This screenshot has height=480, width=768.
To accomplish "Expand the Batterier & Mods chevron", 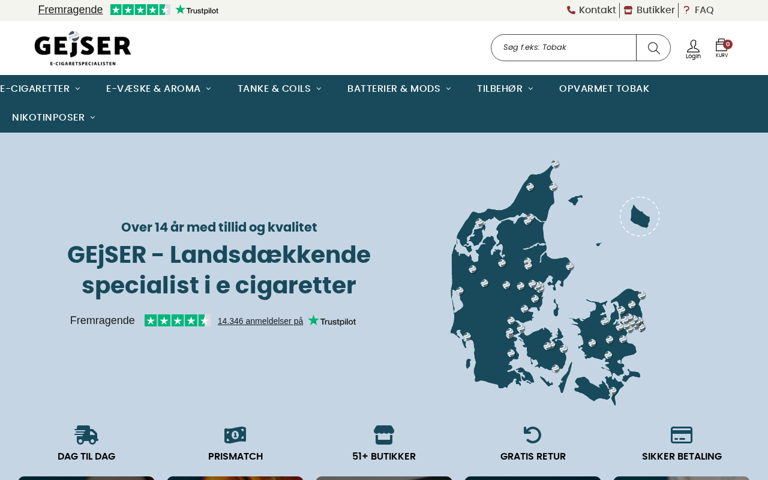I will [x=448, y=89].
